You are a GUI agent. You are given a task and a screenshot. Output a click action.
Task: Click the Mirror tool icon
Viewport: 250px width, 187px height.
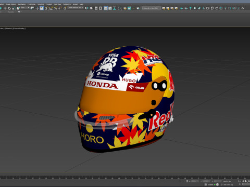point(86,8)
